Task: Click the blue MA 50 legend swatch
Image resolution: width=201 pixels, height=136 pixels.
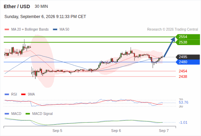Action: (x=55, y=30)
